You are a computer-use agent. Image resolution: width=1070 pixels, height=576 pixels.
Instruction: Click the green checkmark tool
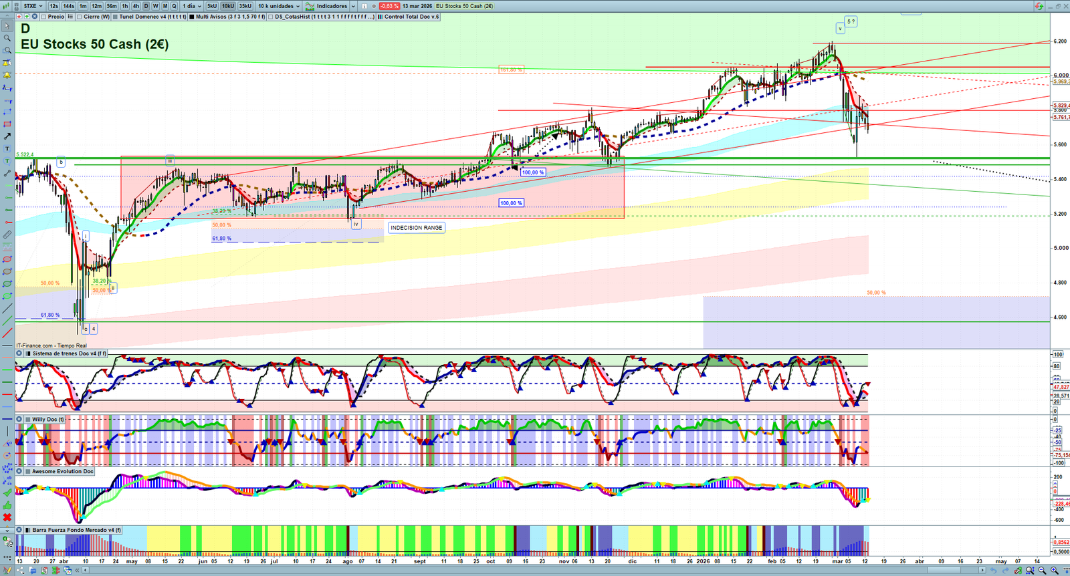pyautogui.click(x=7, y=492)
